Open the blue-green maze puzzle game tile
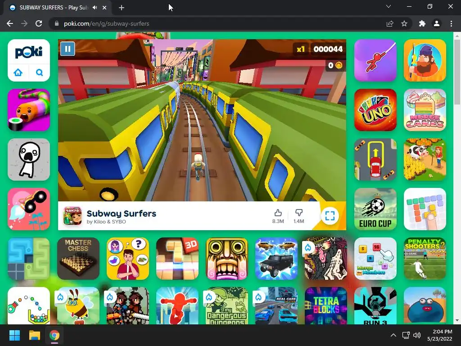Screen dimensions: 461x346 (29, 259)
